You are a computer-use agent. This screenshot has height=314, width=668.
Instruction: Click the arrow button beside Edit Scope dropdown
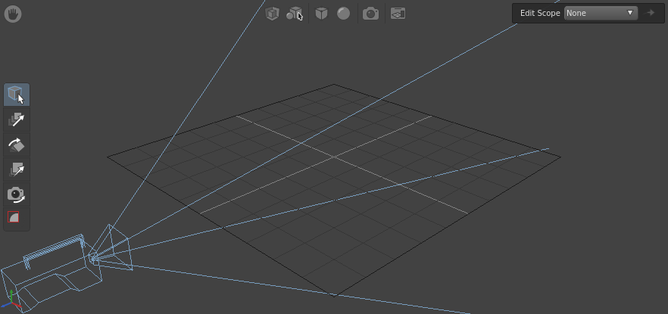(650, 13)
